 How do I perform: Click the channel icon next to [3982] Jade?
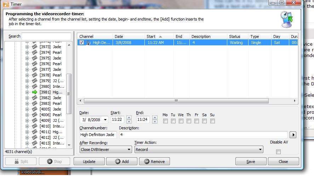(35, 98)
